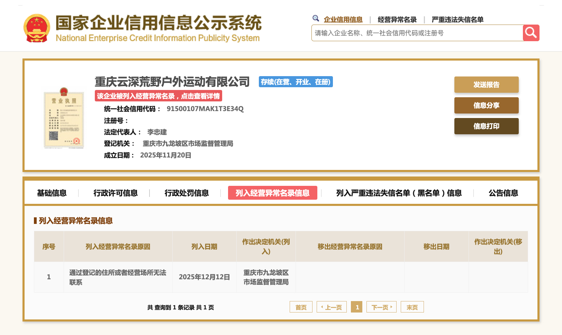Open the 行政处罚信息 tab
562x335 pixels.
(187, 193)
